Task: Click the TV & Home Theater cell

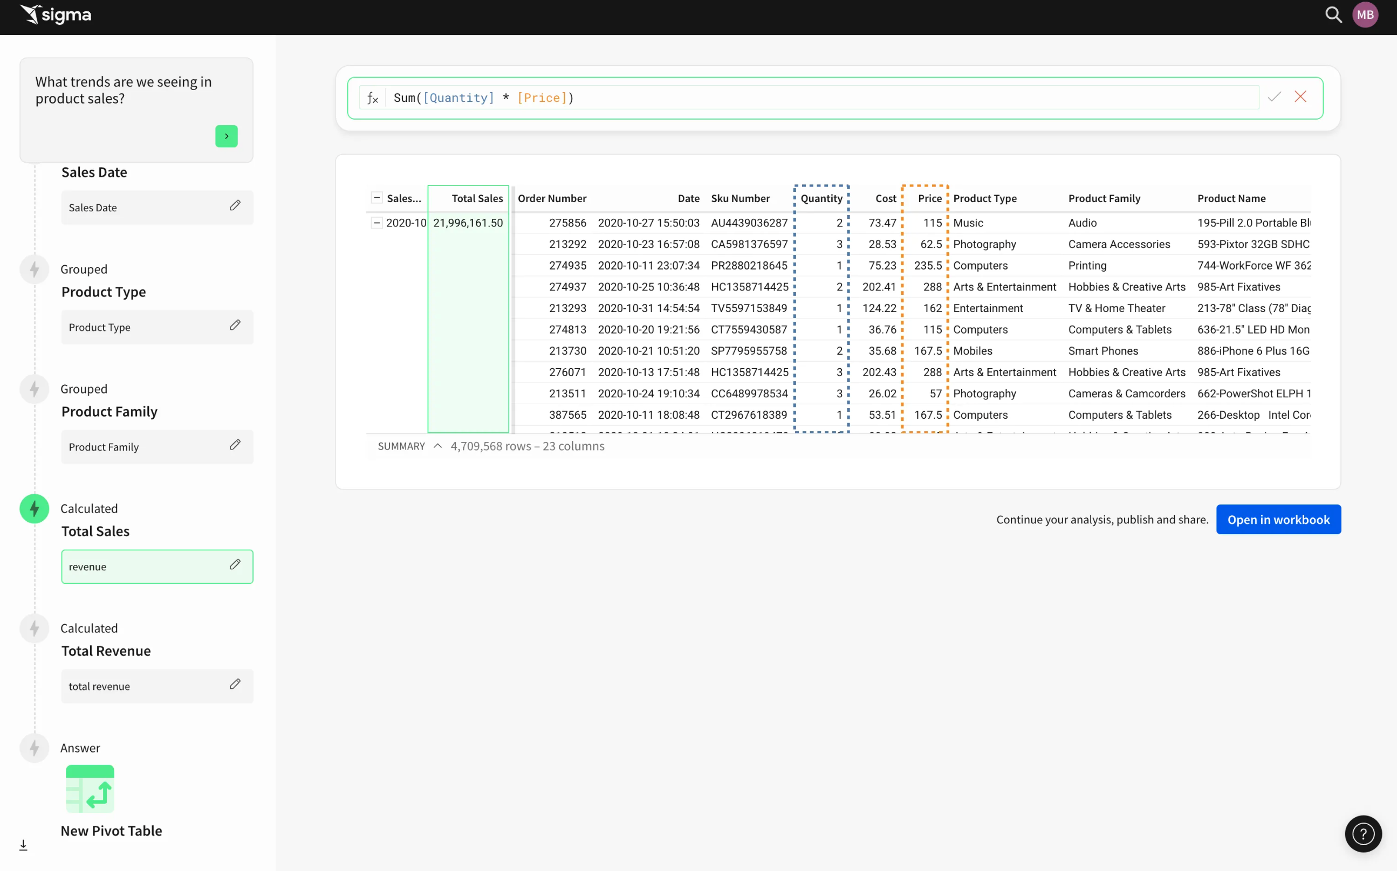Action: (x=1117, y=308)
